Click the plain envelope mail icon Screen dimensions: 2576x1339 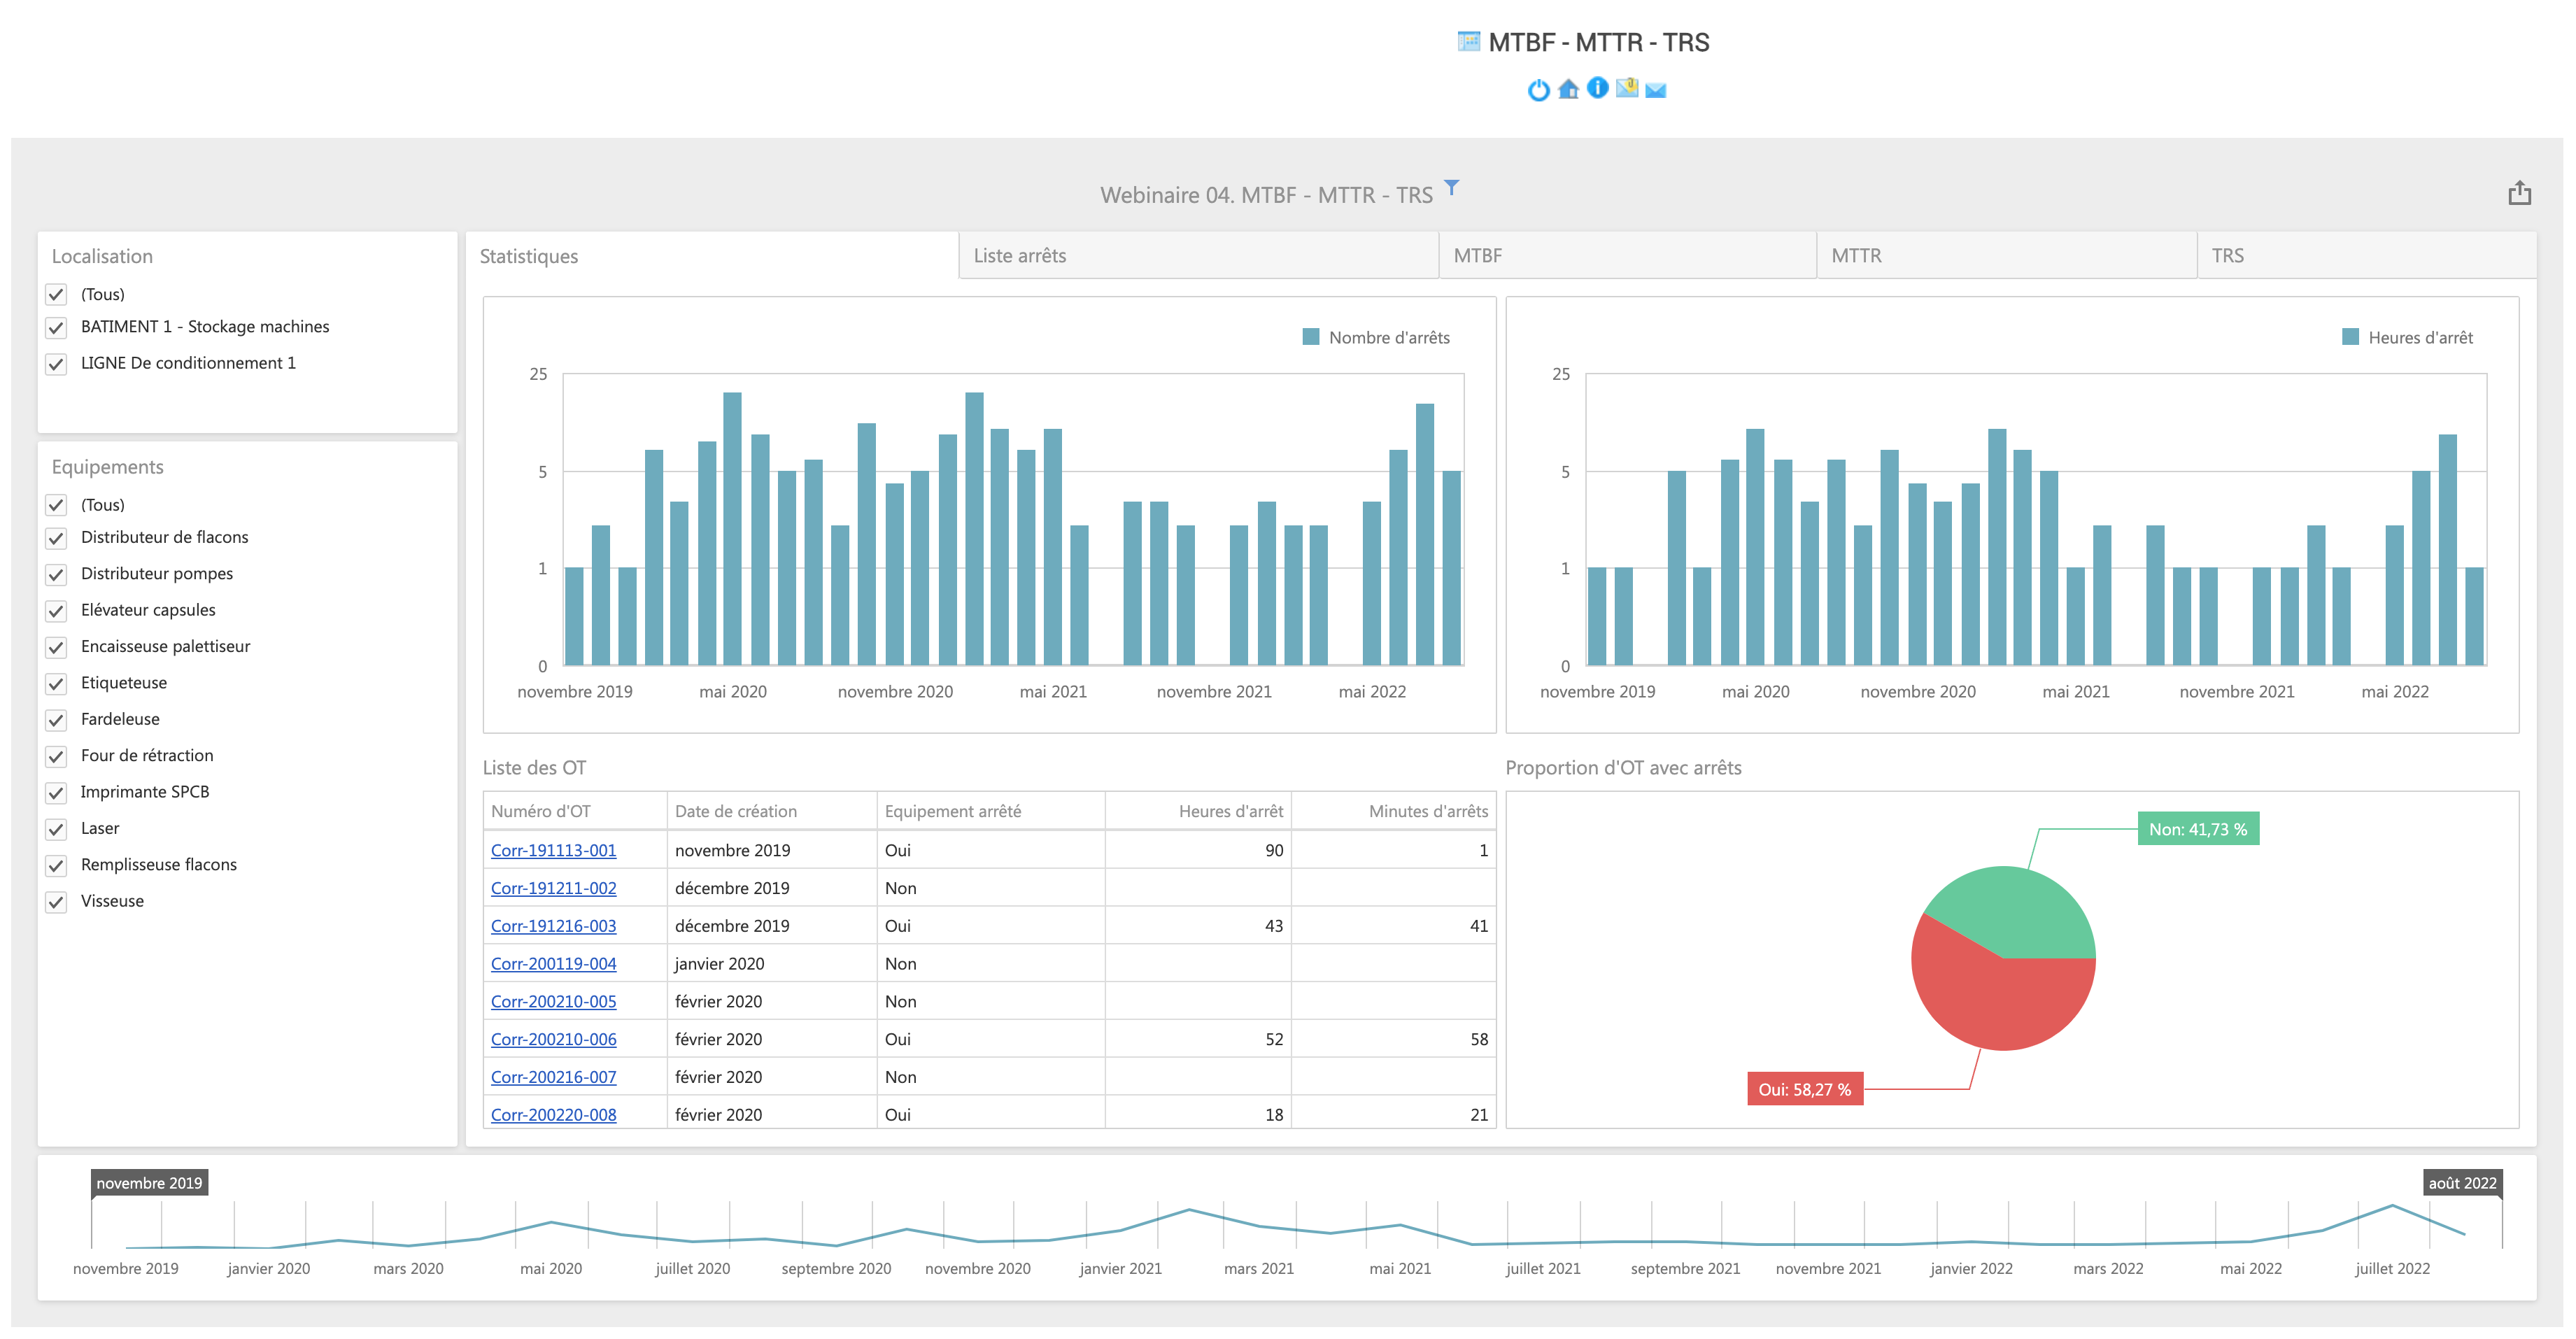[1656, 90]
